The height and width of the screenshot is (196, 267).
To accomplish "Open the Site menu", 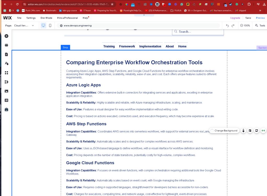I will pos(19,18).
